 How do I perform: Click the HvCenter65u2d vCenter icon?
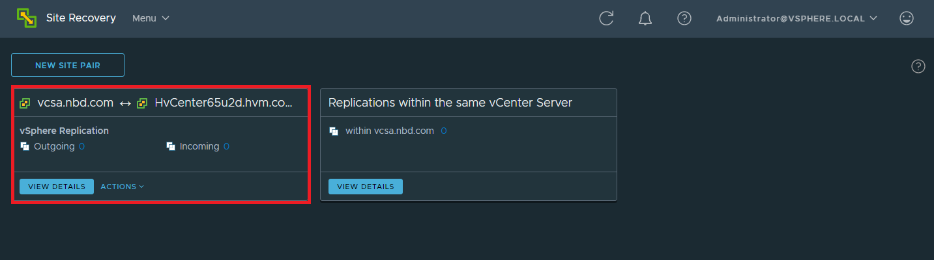point(142,103)
